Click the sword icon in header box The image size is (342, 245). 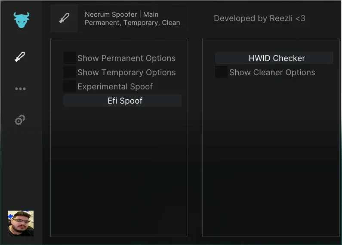pos(64,18)
